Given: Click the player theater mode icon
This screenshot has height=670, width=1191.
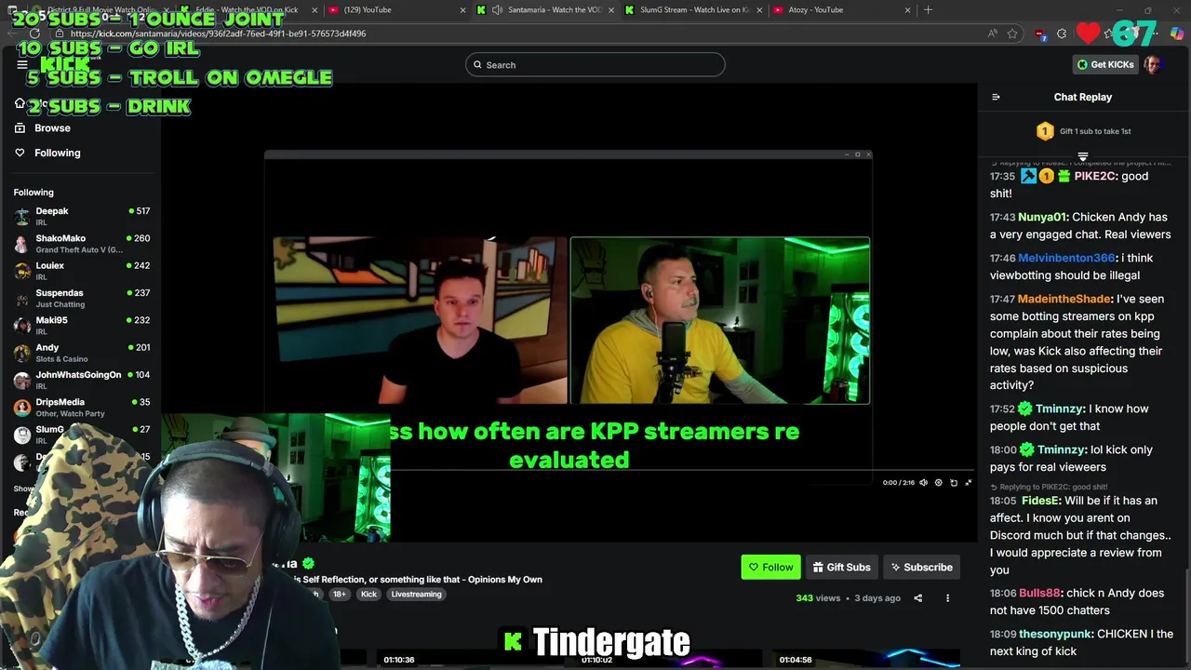Looking at the screenshot, I should [954, 483].
